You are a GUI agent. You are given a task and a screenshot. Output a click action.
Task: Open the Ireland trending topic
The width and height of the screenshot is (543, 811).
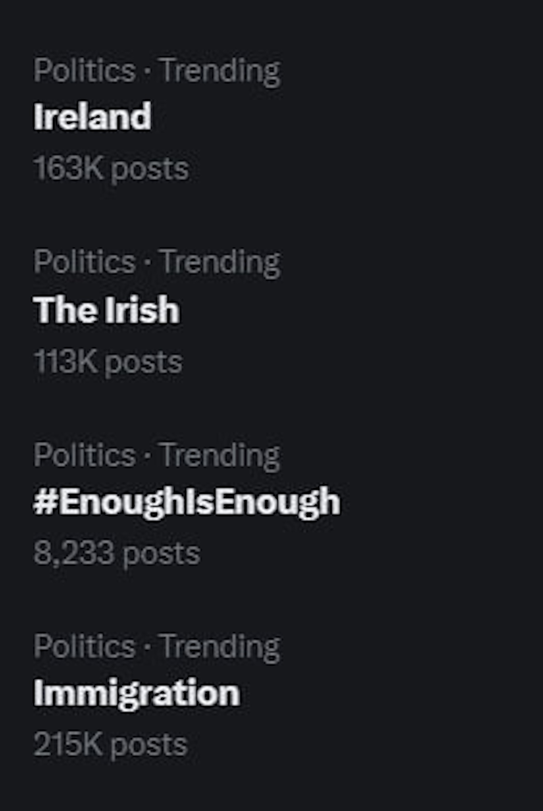pos(92,117)
